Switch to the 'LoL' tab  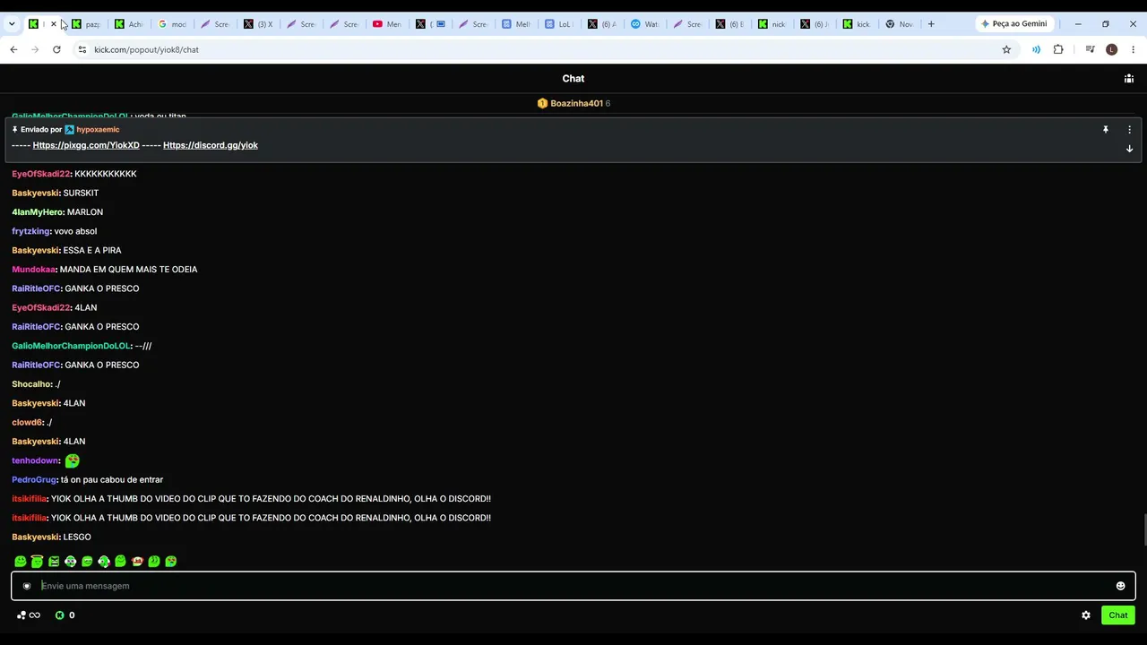560,24
